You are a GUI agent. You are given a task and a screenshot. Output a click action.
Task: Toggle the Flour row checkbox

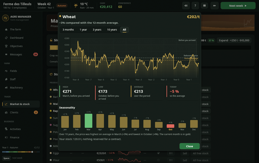159,160
